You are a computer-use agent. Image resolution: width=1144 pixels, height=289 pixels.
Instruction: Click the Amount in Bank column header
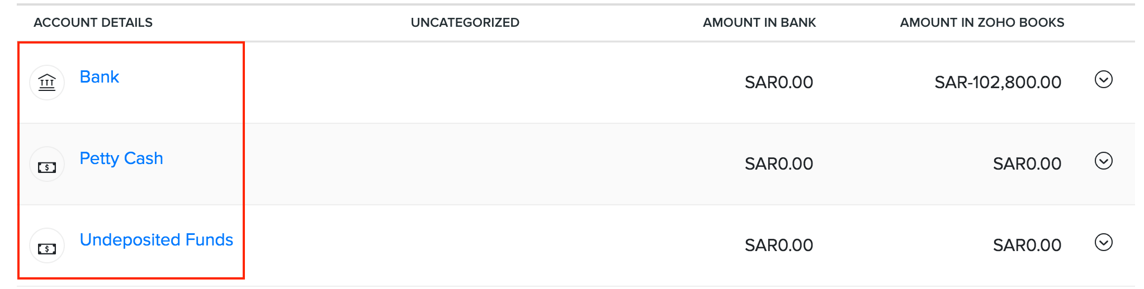[759, 23]
